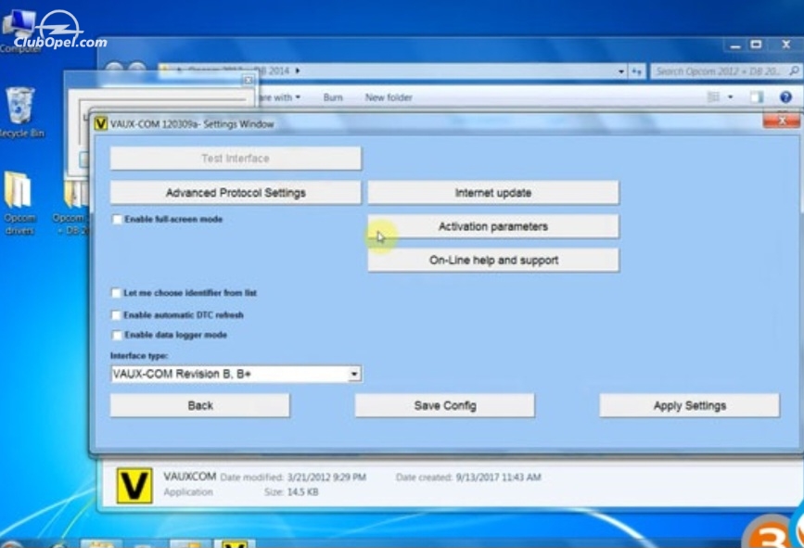Click the 'Size: 14.5 KB' text
The image size is (804, 548).
tap(291, 492)
